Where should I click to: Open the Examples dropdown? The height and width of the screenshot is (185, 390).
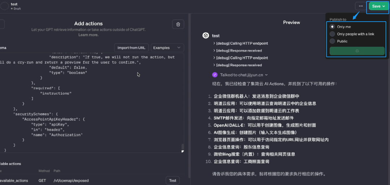point(168,48)
